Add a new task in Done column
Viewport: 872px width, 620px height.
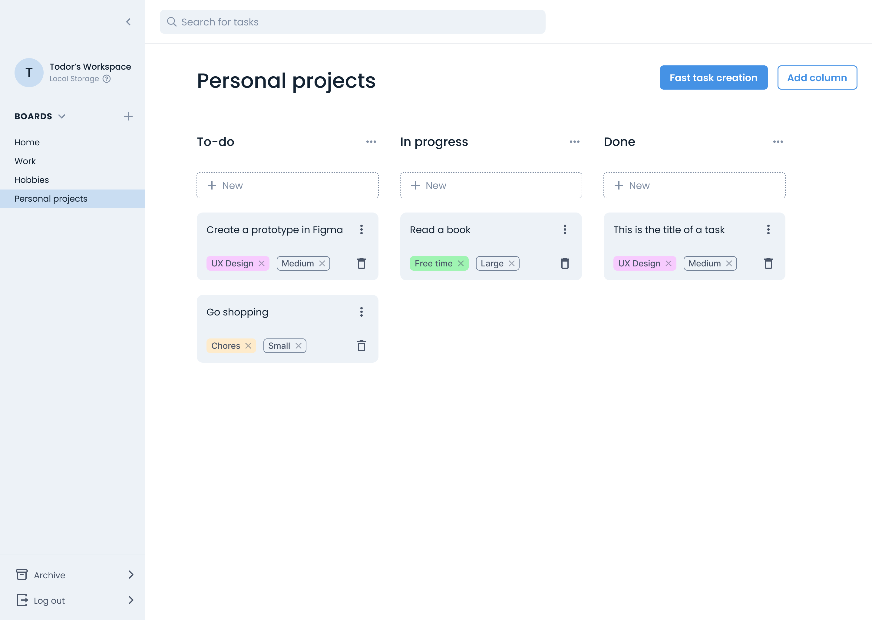[695, 185]
